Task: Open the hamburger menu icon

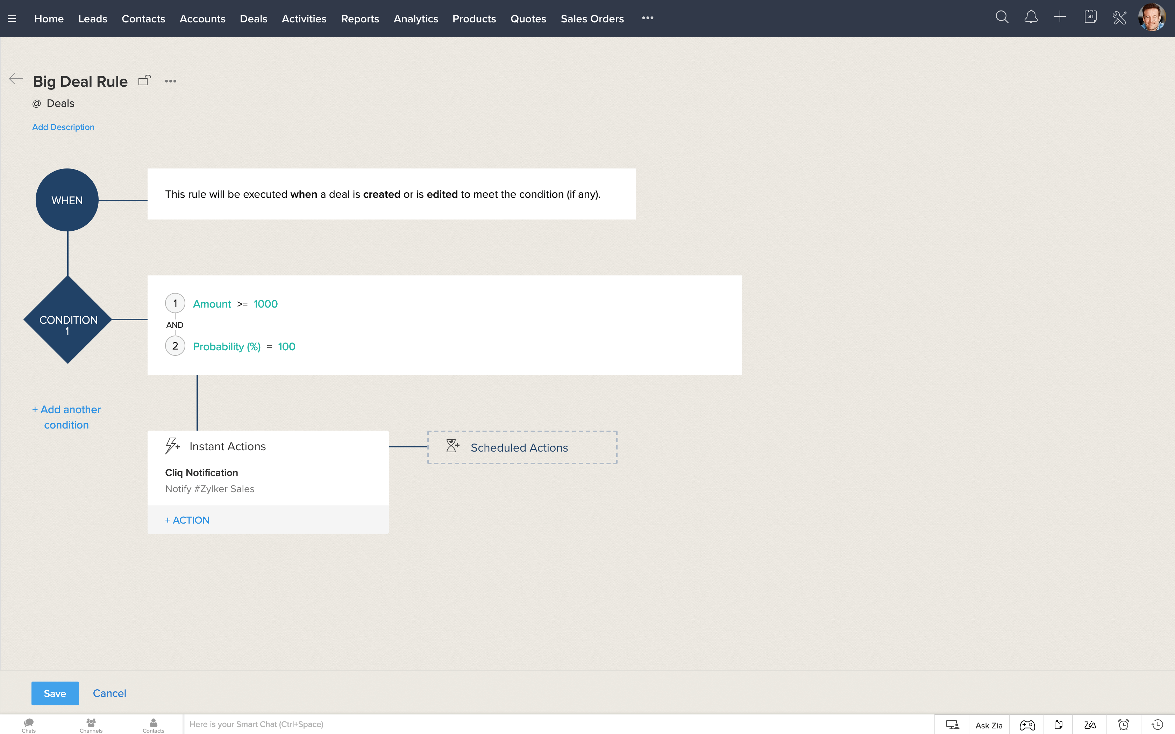Action: [12, 19]
